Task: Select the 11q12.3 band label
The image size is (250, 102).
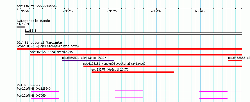Action: pyautogui.click(x=23, y=24)
